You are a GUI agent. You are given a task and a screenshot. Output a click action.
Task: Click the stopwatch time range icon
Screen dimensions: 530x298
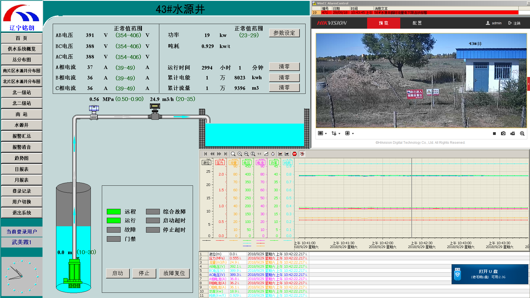point(273,154)
